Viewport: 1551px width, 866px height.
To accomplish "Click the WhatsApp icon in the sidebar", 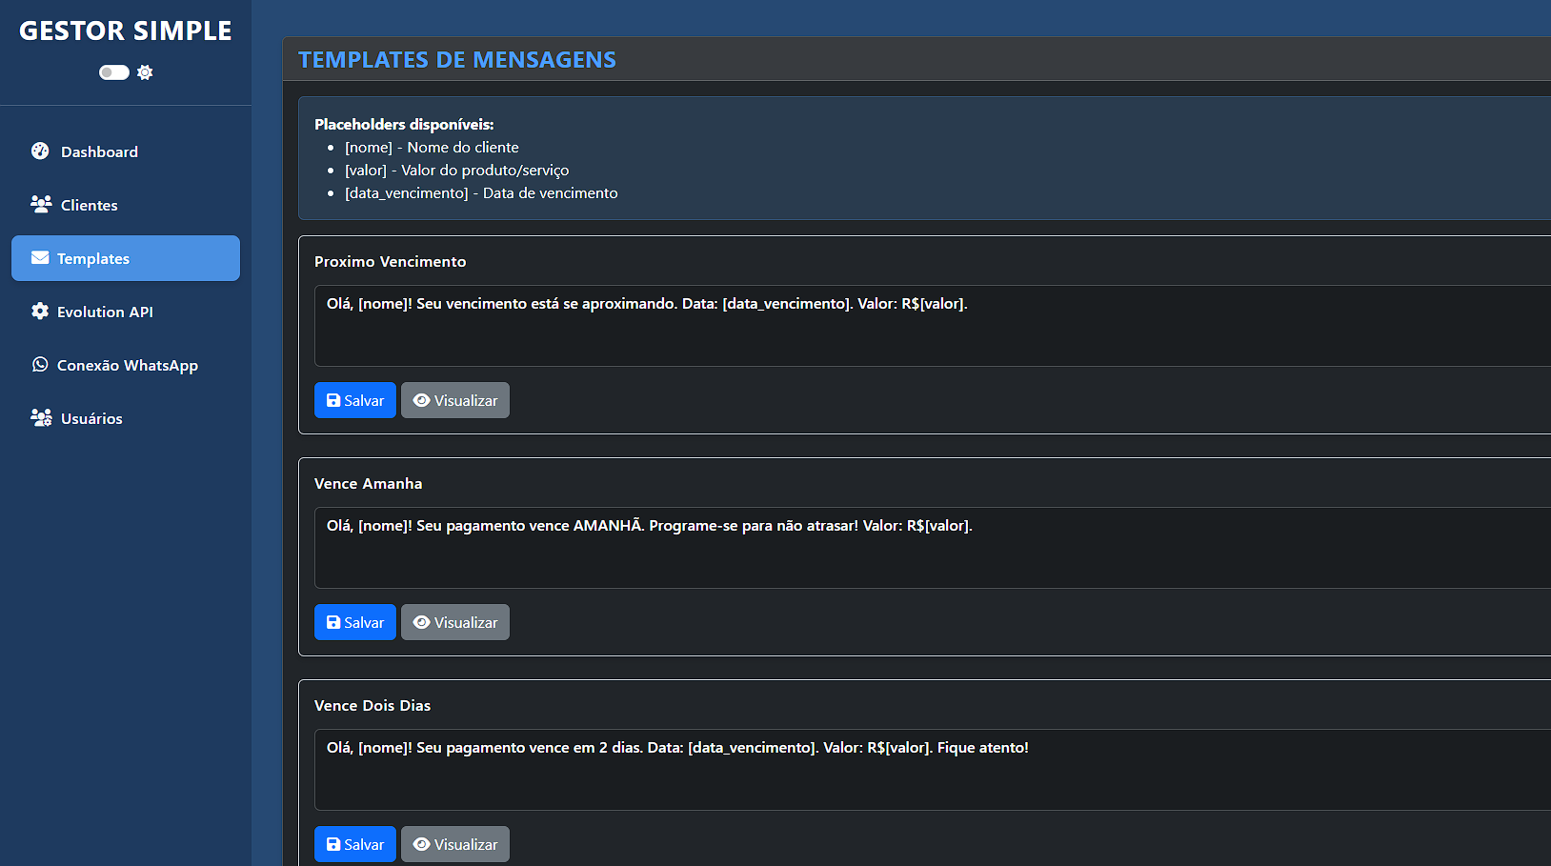I will 40,365.
